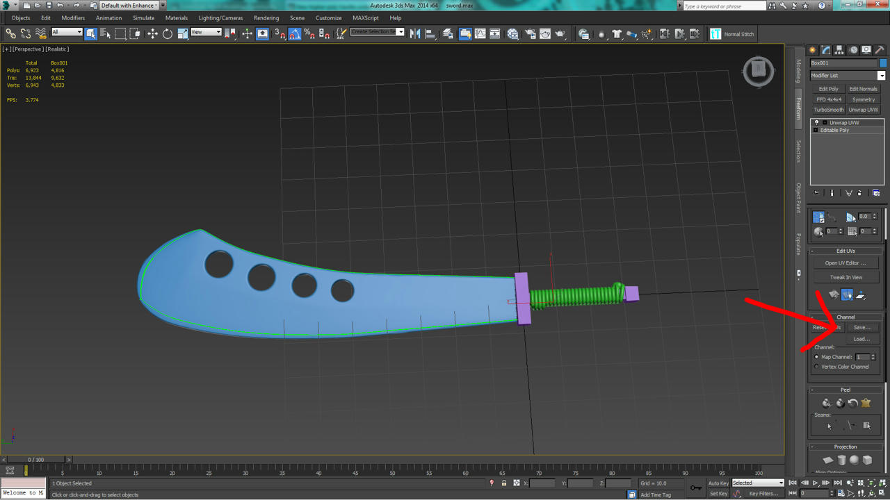Click the Load... button in Channel

point(861,339)
